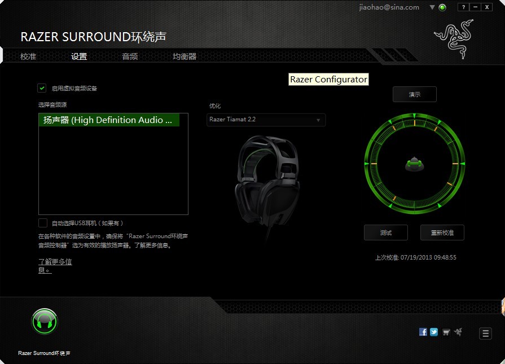Open the Razer Tiamat 2.2 optimization dropdown
The width and height of the screenshot is (505, 364).
click(x=266, y=120)
